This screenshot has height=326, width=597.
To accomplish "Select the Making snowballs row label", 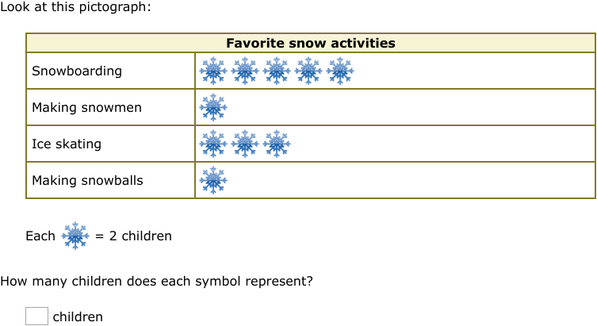I will pyautogui.click(x=87, y=180).
